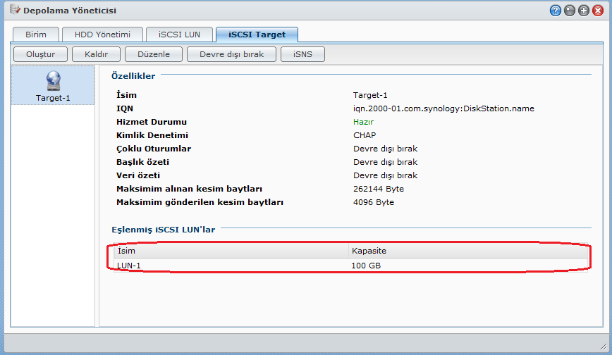Sort by the Kapasite column header
Image resolution: width=612 pixels, height=355 pixels.
click(467, 251)
